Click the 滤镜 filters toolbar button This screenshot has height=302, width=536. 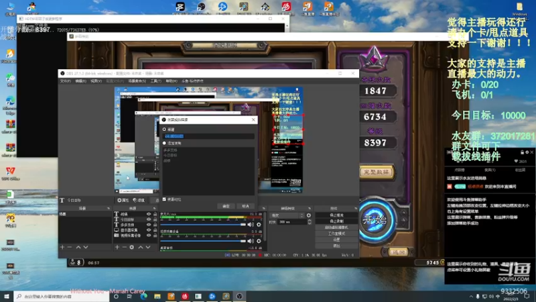tap(139, 200)
